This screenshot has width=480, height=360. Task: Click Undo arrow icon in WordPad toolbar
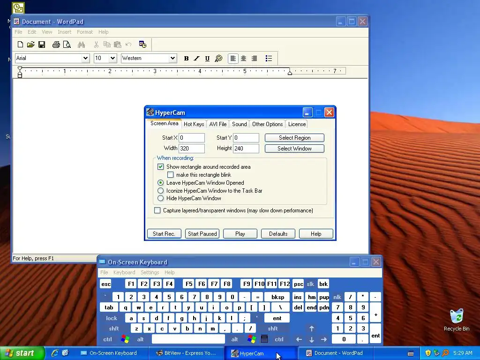(x=128, y=45)
